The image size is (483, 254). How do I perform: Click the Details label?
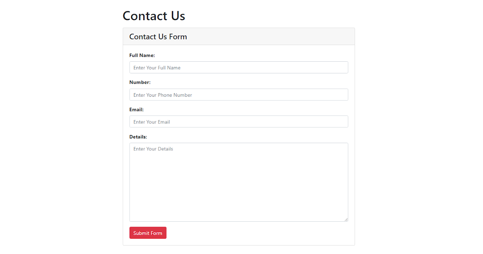(138, 137)
